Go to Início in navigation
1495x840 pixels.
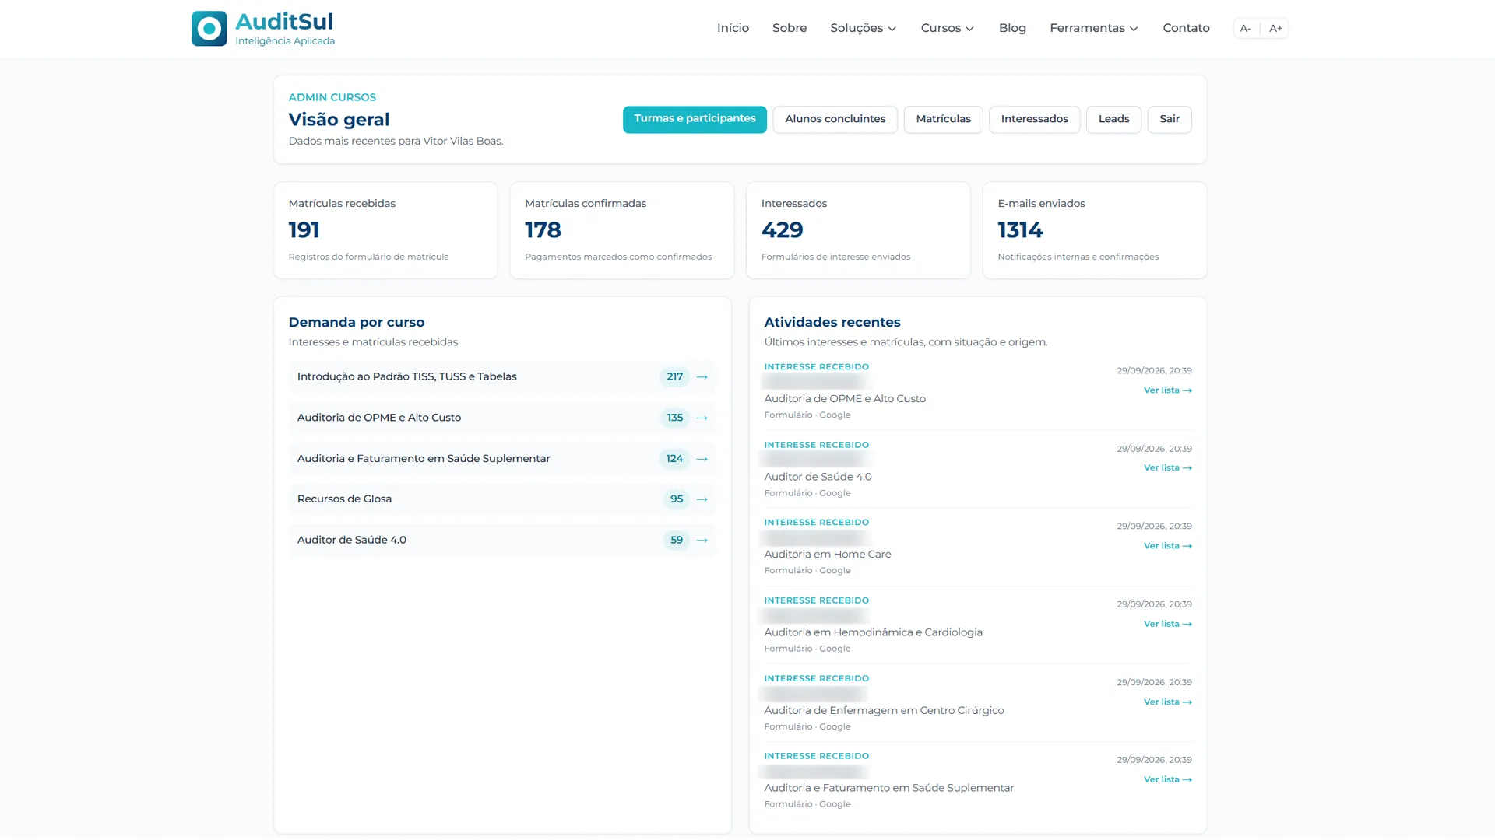click(x=733, y=28)
